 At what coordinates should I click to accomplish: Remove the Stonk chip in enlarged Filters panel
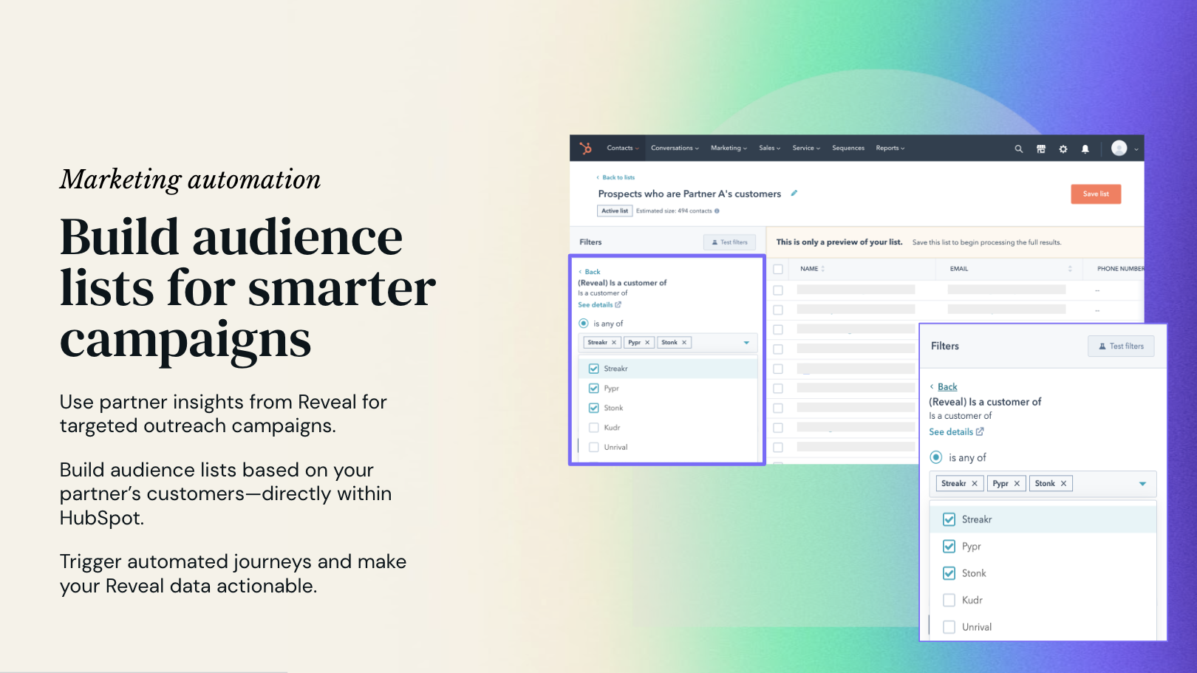coord(1064,484)
